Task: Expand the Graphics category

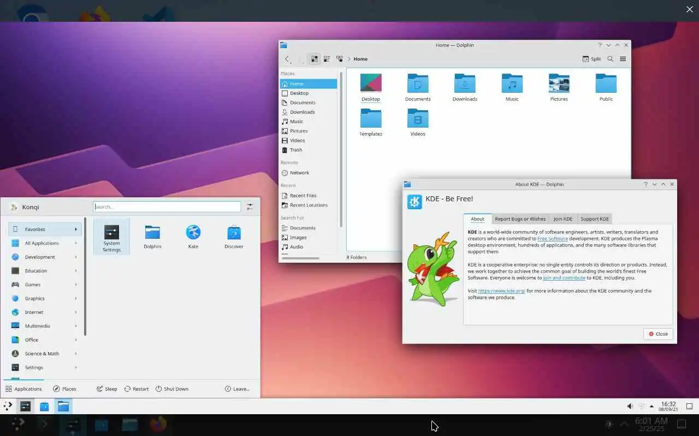Action: [45, 298]
